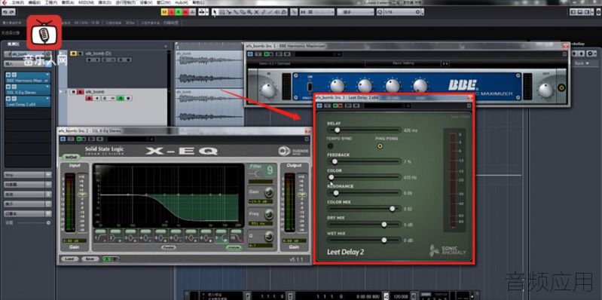Click X-EQ Parallel button
This screenshot has height=300, width=602.
click(x=169, y=247)
